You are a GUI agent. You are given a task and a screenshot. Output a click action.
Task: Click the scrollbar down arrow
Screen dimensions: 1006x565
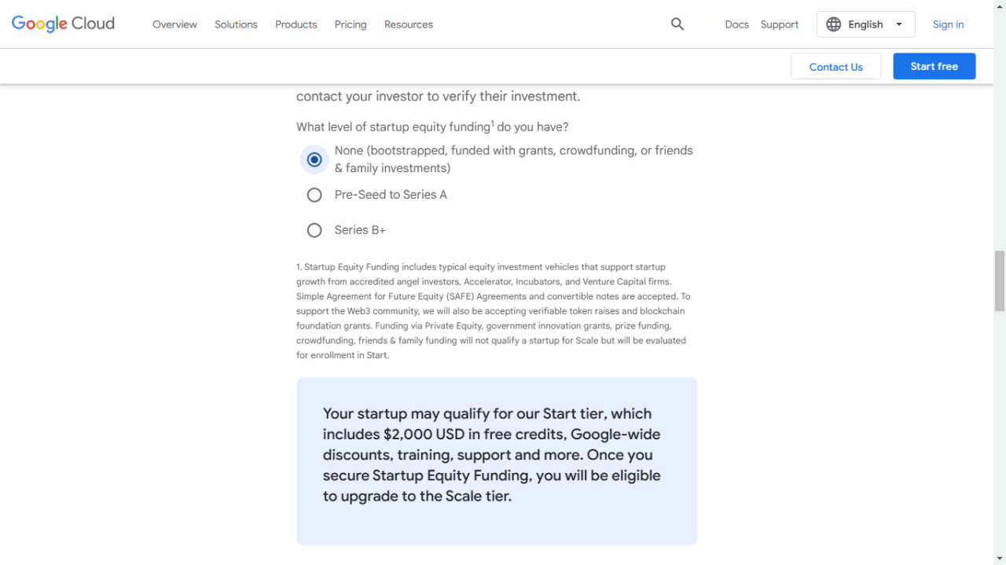pyautogui.click(x=1000, y=559)
